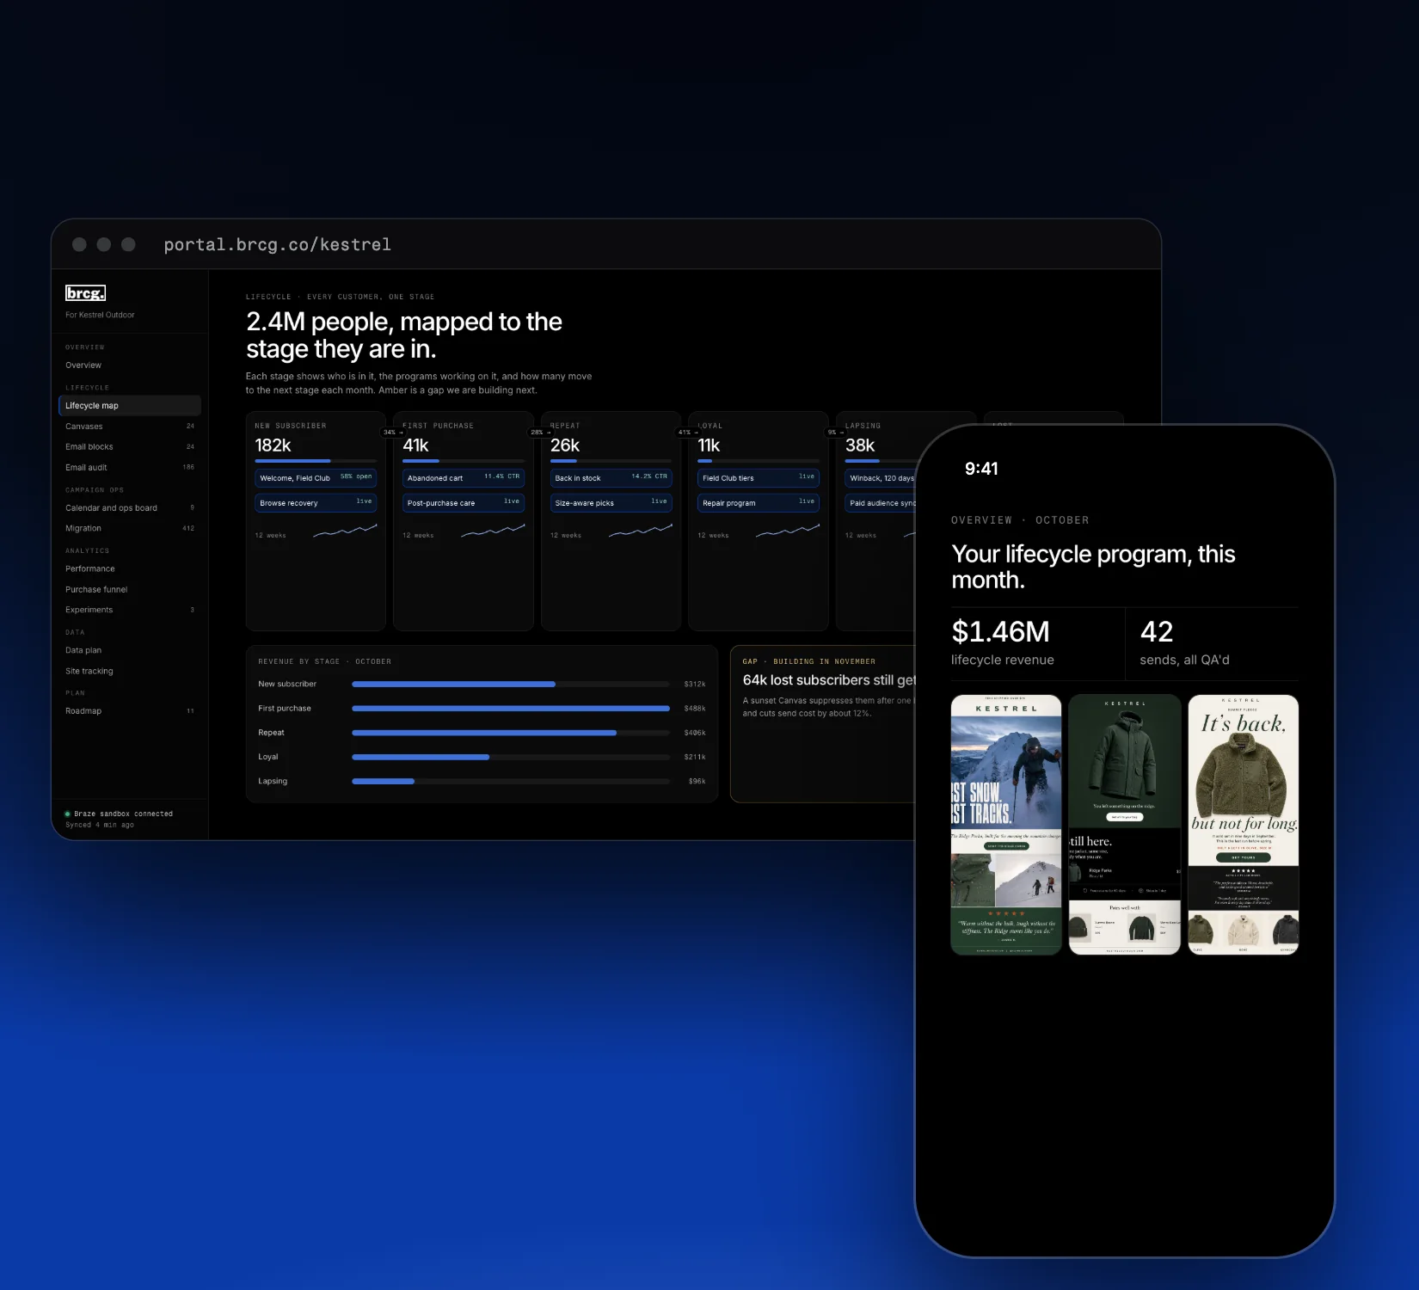Open Size-aware picks program pill

[611, 503]
